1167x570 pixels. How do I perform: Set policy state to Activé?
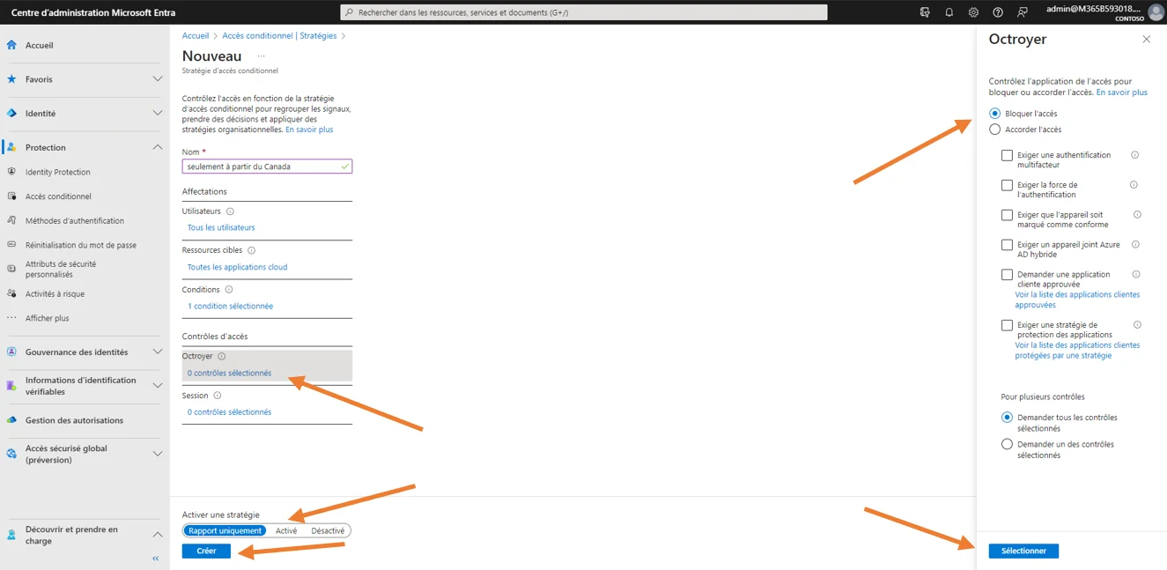click(286, 531)
